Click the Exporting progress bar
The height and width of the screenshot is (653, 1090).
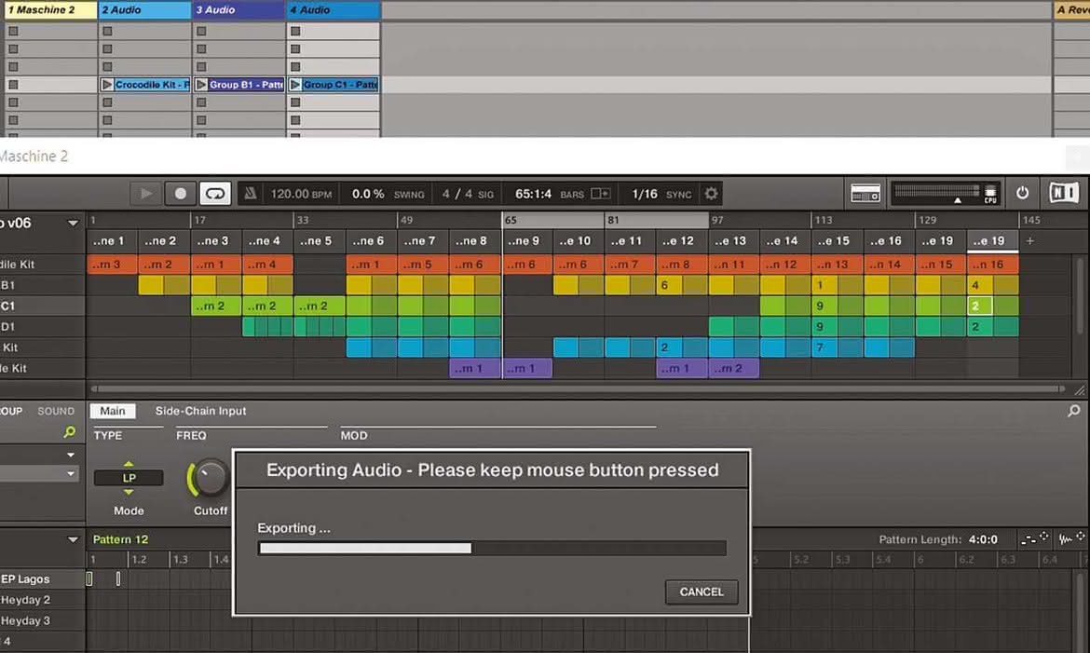492,548
